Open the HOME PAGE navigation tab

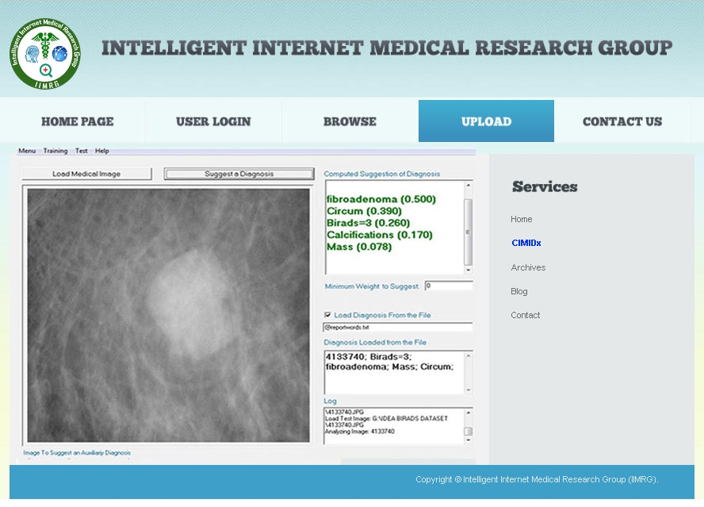[77, 121]
